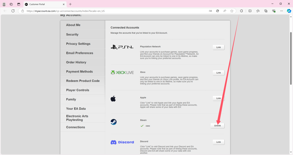The width and height of the screenshot is (293, 155).
Task: Open the workspaces icon in title bar
Action: click(x=11, y=4)
